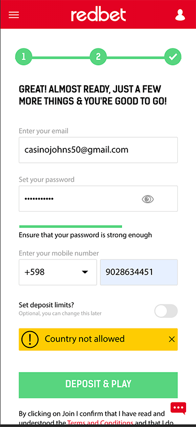Click the final checkmark step circle
The image size is (196, 427).
click(172, 57)
